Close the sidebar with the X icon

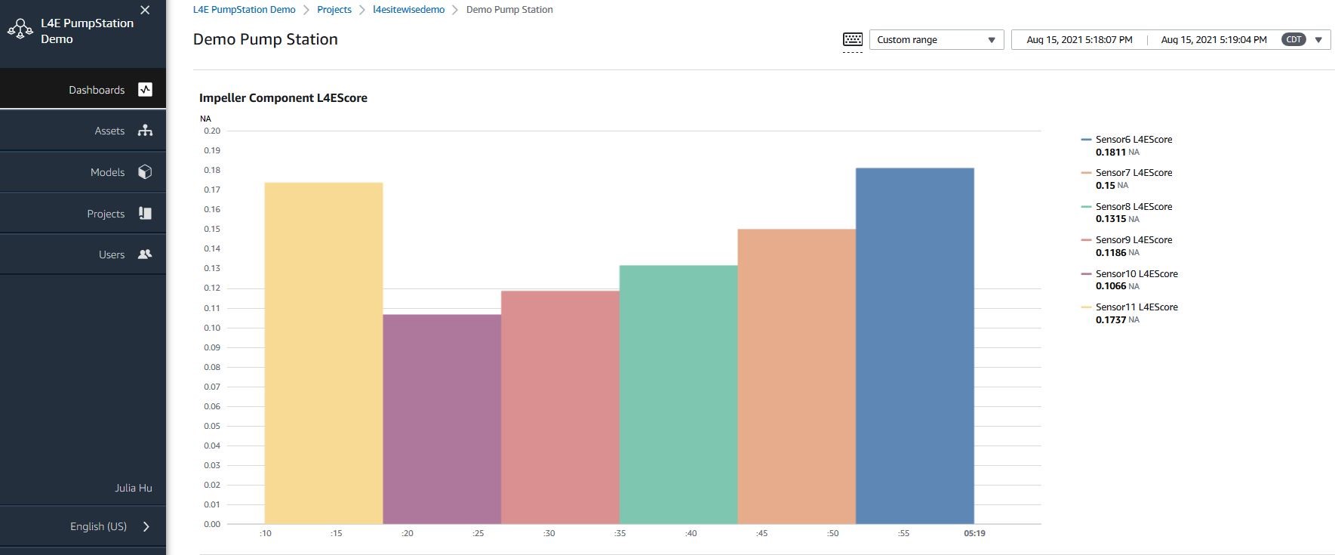(x=145, y=10)
